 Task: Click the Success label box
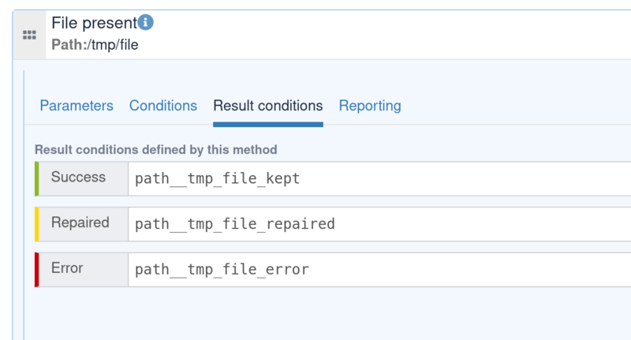[x=84, y=178]
